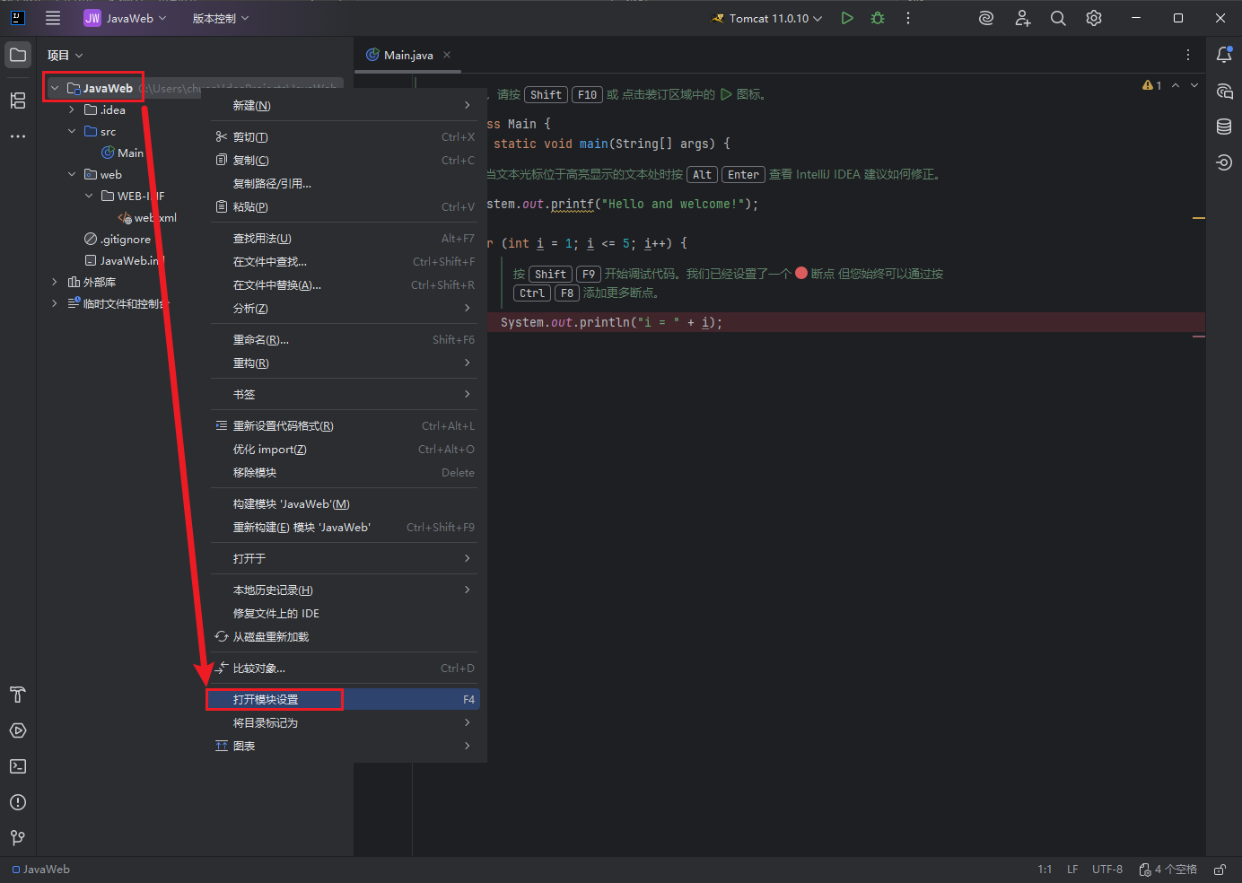Viewport: 1242px width, 883px height.
Task: Open AI chat icon in right sidebar
Action: pos(1224,91)
